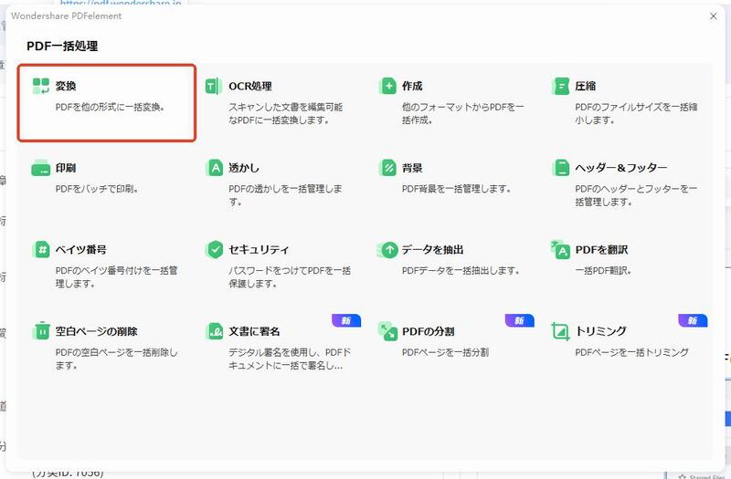Click the PDFを翻訳 icon
This screenshot has height=479, width=731.
560,249
